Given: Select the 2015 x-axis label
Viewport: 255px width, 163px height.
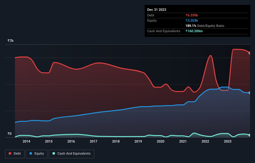Looking at the screenshot, I should pos(49,141).
